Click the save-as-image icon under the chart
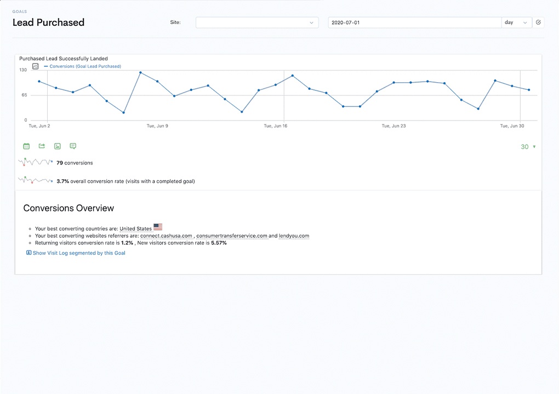 click(58, 146)
